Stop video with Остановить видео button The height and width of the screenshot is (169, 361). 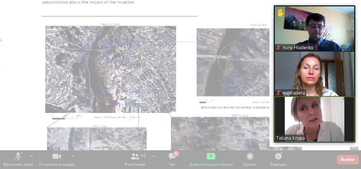coord(57,159)
